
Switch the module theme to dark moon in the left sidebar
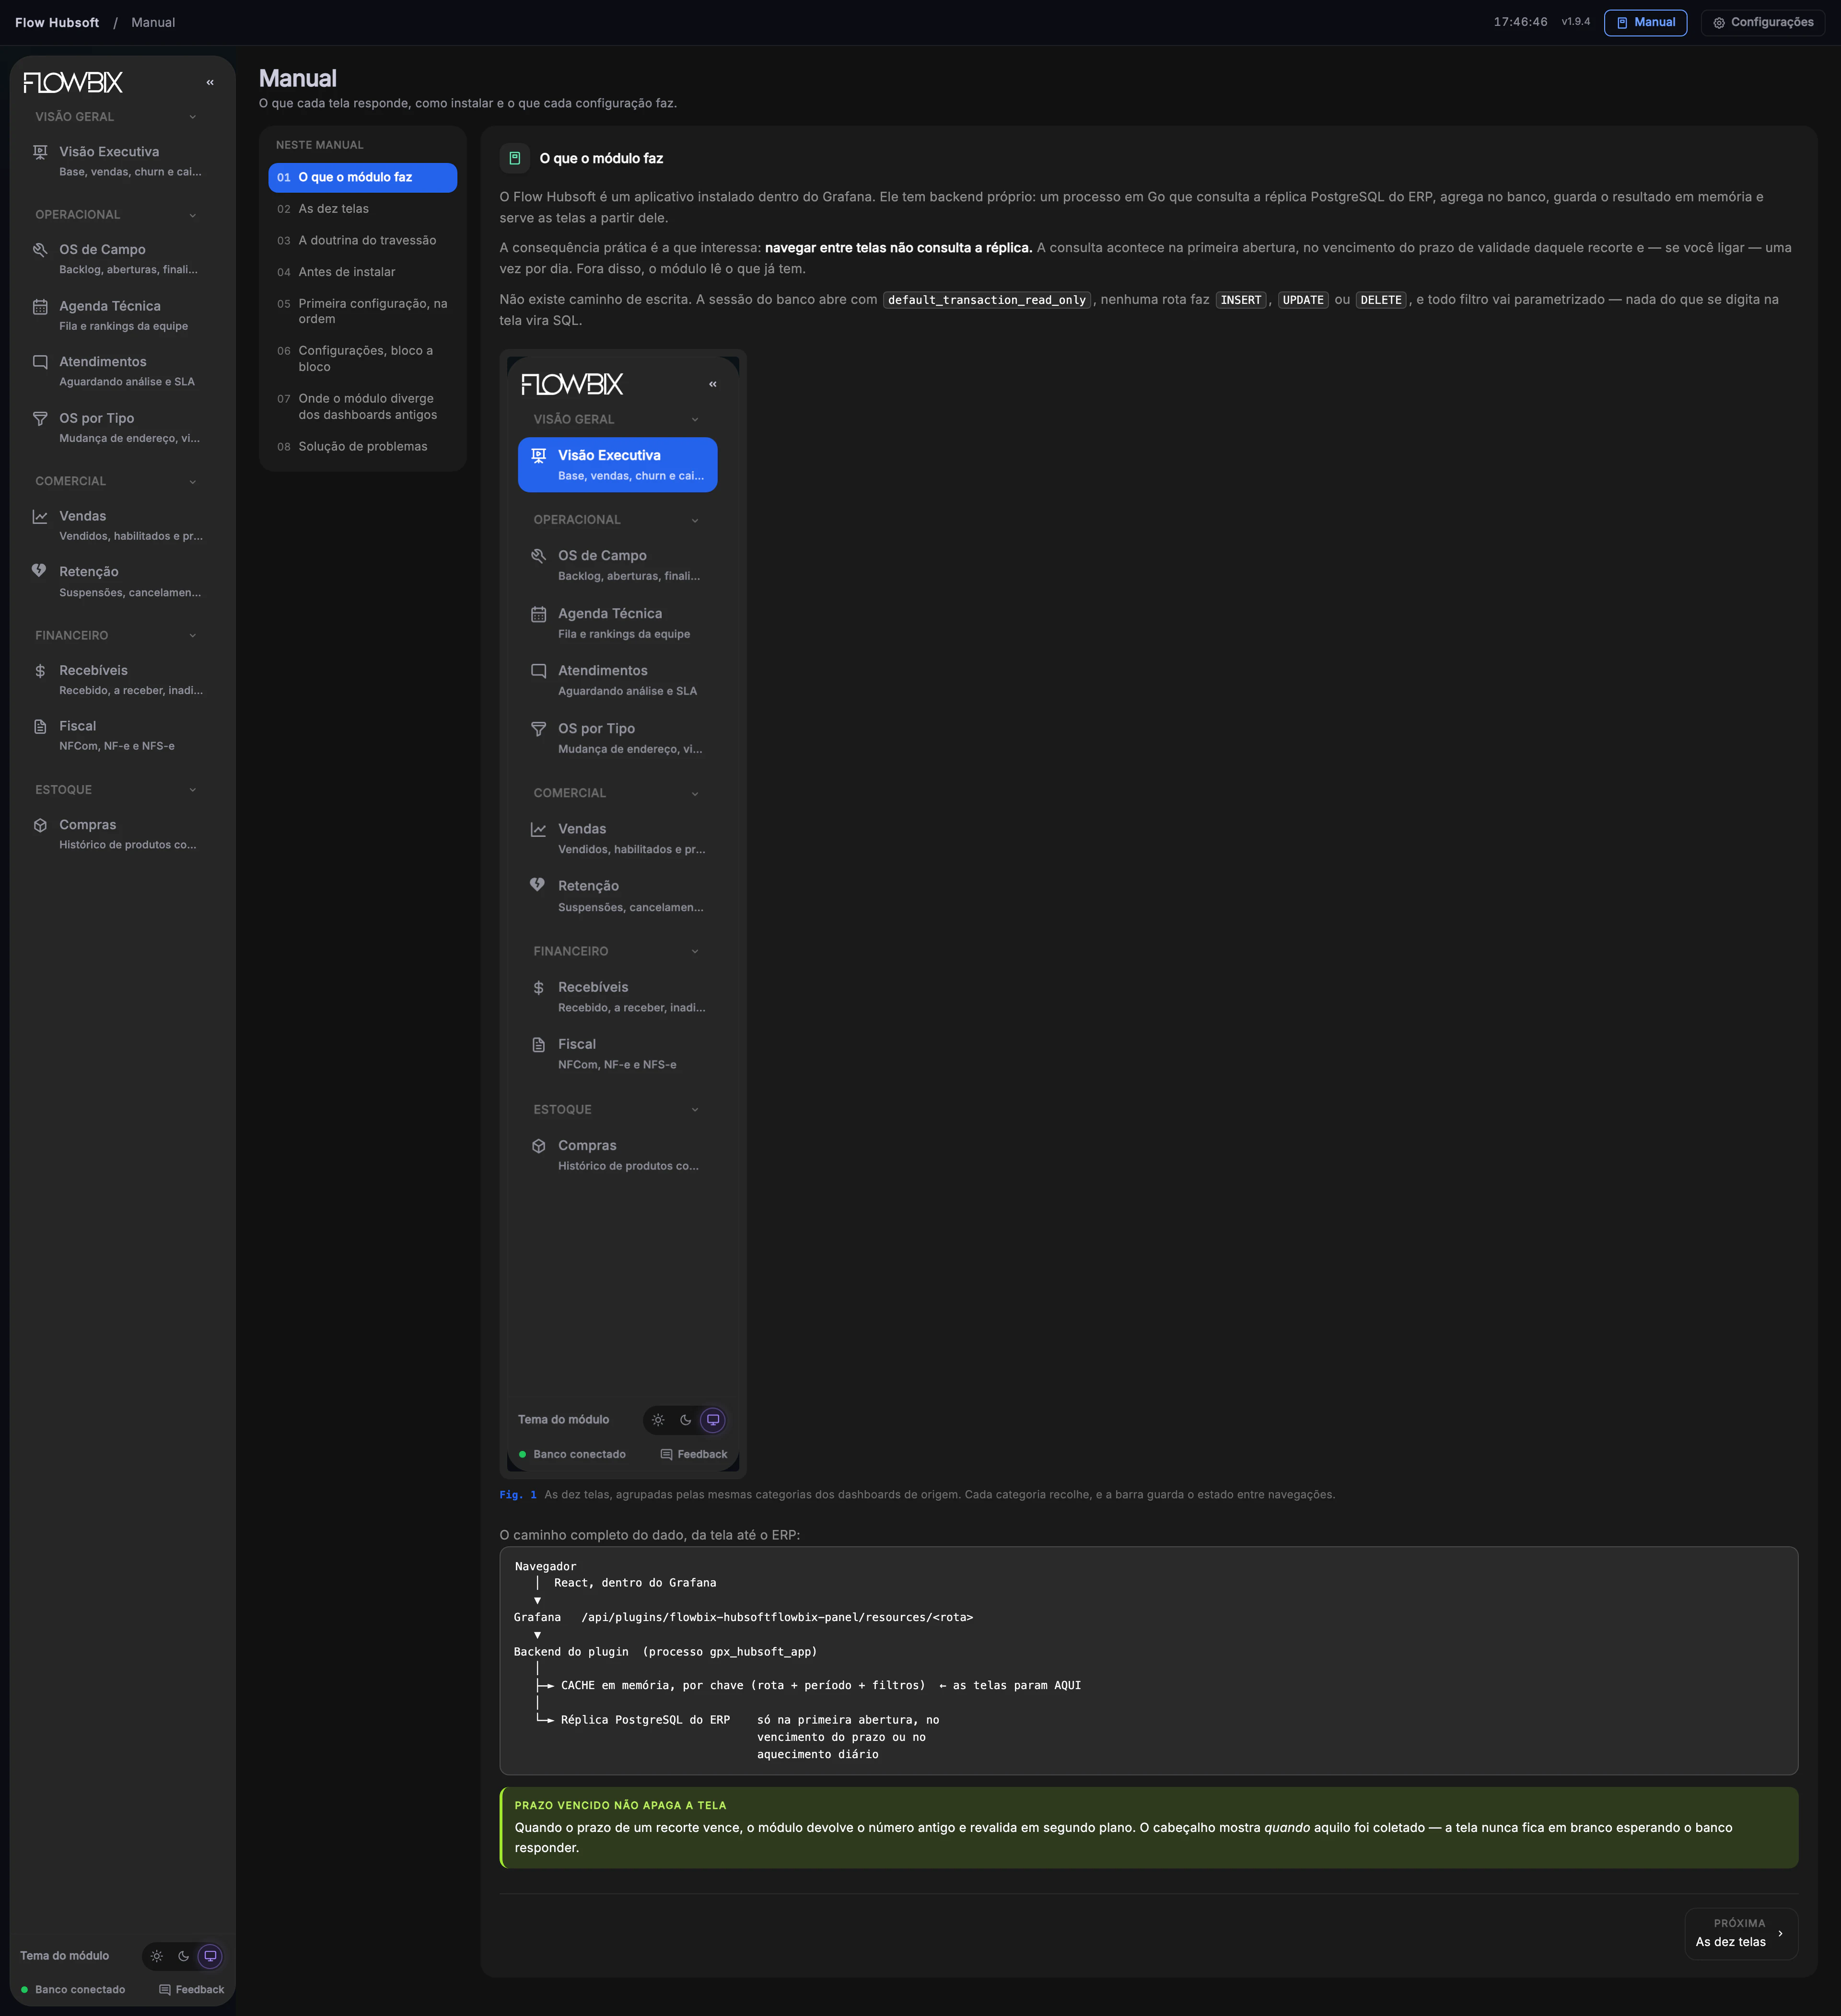point(184,1956)
